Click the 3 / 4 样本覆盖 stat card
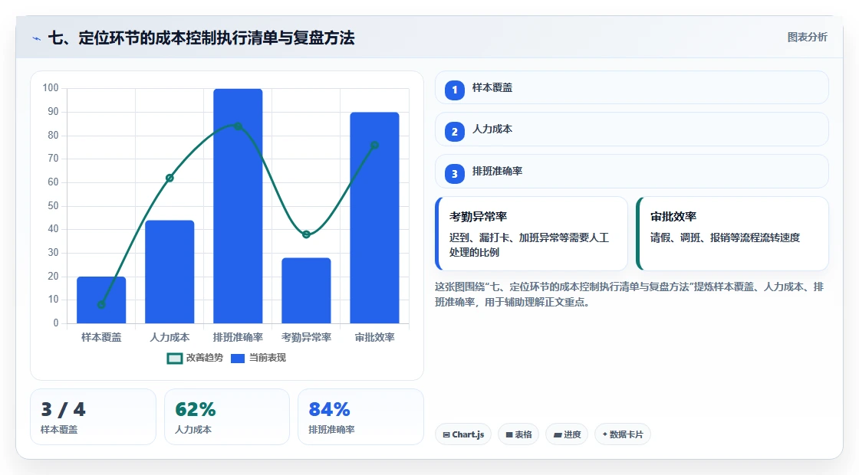859x475 pixels. (93, 417)
